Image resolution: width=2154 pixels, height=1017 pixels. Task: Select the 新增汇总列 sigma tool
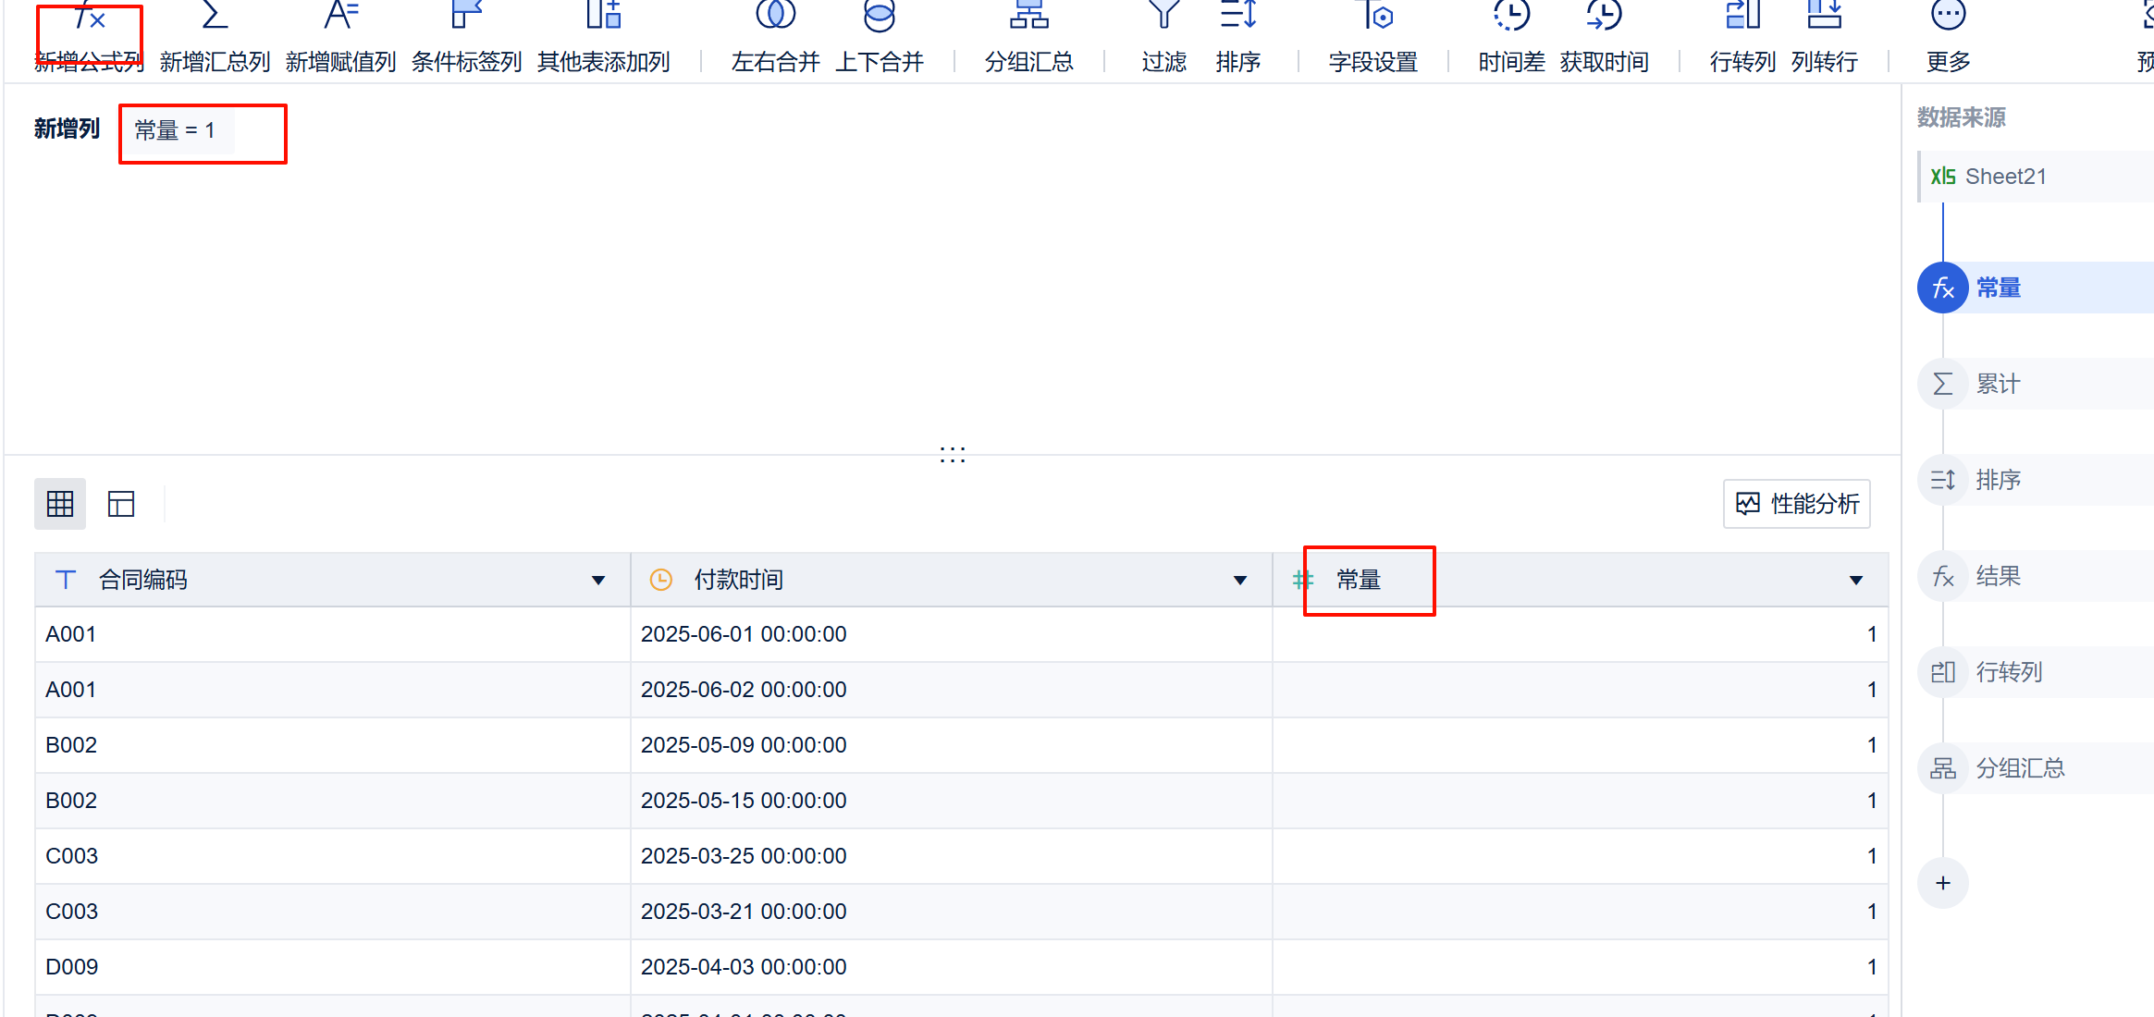pyautogui.click(x=215, y=37)
